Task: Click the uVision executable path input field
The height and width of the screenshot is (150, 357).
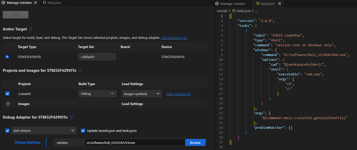Action: pos(134,143)
